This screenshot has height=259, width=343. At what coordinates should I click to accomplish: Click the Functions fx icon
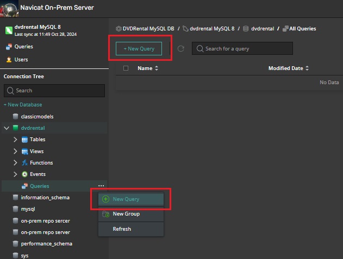[24, 162]
